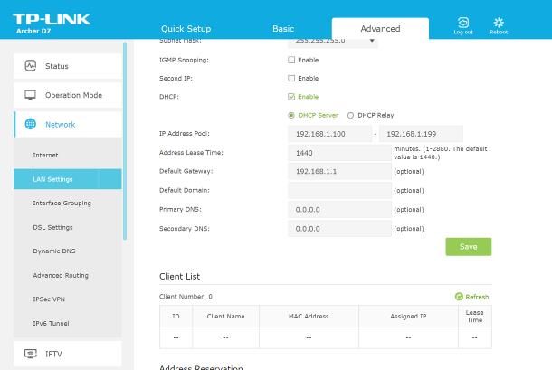552x370 pixels.
Task: Click the Log out icon
Action: tap(463, 23)
